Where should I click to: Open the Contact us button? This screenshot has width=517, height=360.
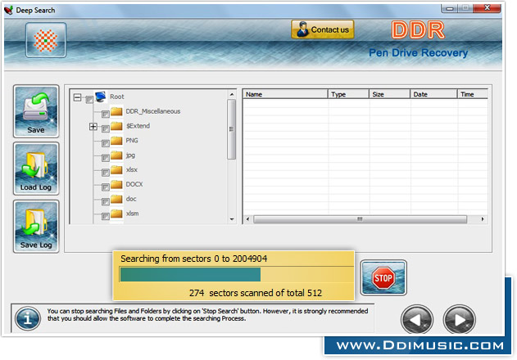tap(323, 29)
